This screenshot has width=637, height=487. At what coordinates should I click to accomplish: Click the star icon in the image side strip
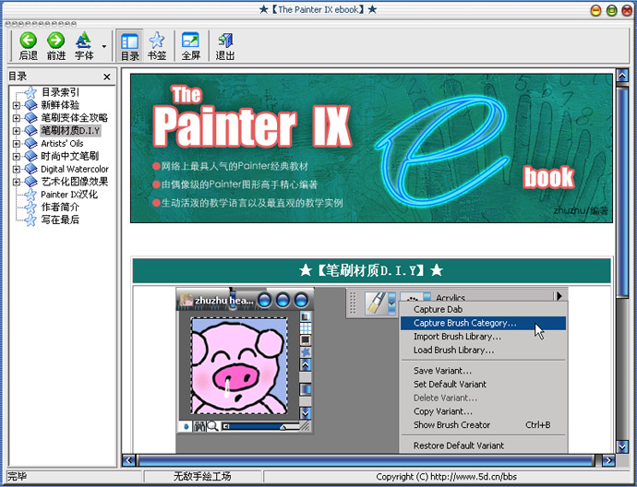(x=306, y=352)
